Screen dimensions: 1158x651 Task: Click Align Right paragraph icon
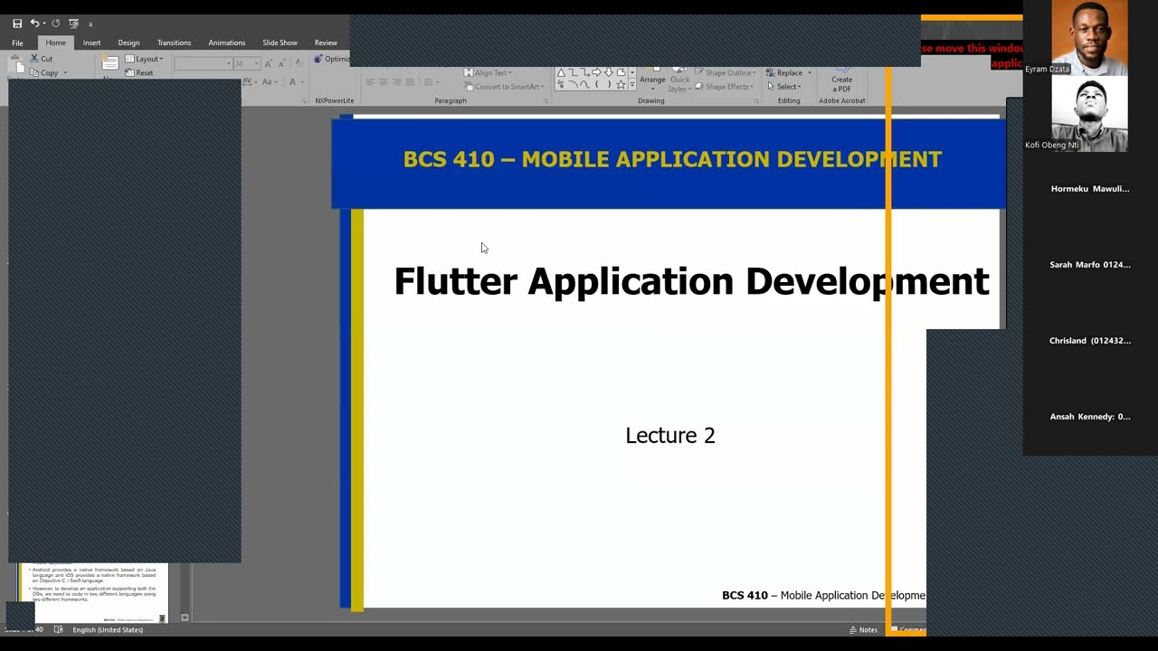pos(397,82)
